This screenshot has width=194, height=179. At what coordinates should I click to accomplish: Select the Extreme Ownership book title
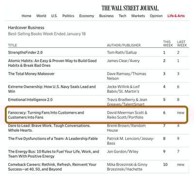tap(52, 89)
